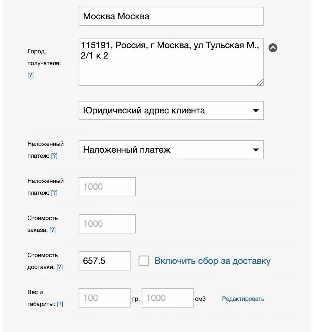Enable the Включить сбор за доставку checkbox

(x=144, y=261)
